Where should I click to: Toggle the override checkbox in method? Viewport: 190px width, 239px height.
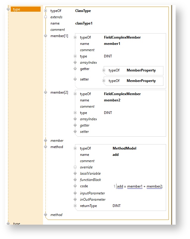point(75,167)
